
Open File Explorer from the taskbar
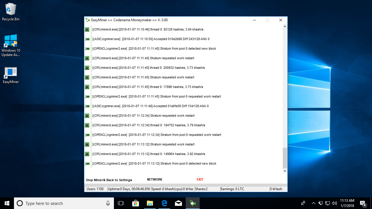pos(150,203)
